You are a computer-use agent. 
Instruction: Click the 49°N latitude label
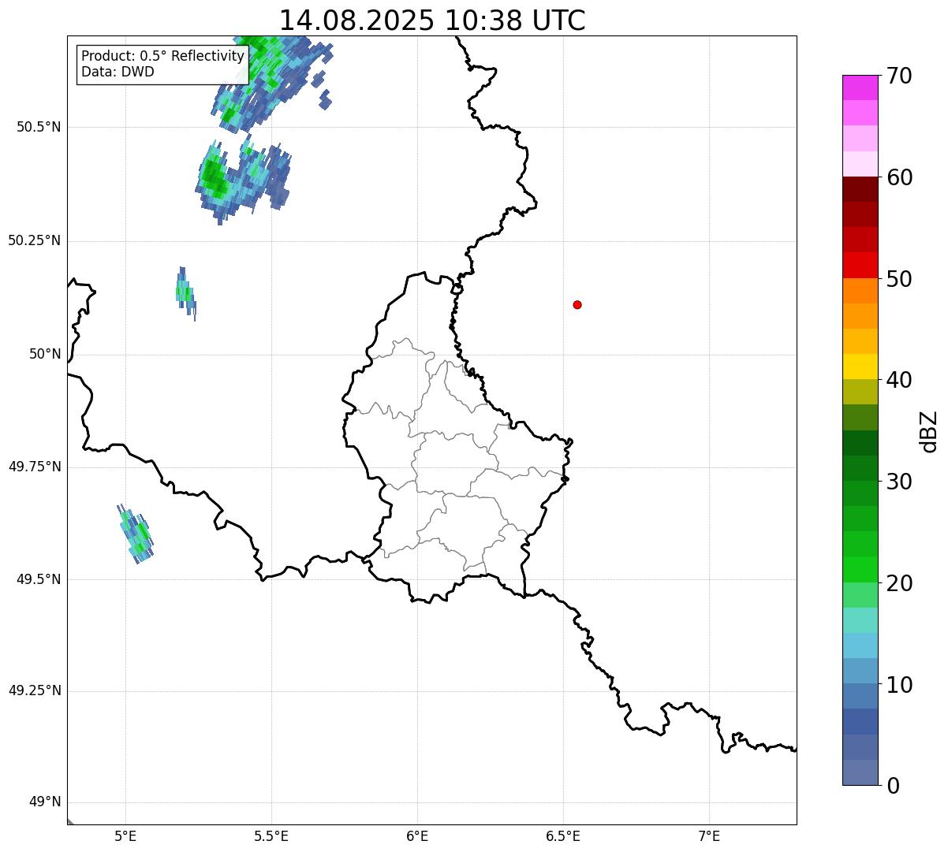coord(45,802)
